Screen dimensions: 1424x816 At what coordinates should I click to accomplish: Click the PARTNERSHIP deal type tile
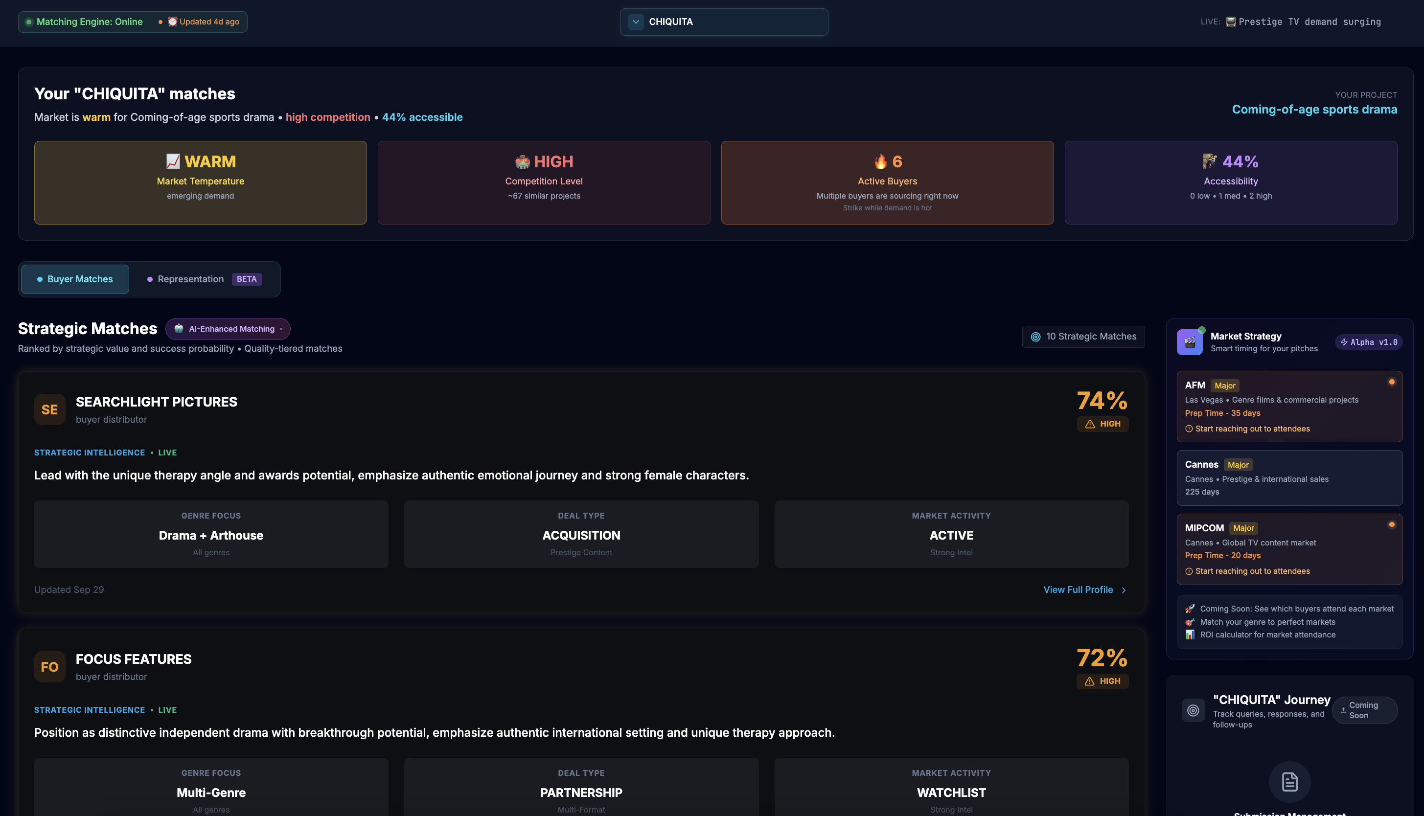click(x=581, y=787)
